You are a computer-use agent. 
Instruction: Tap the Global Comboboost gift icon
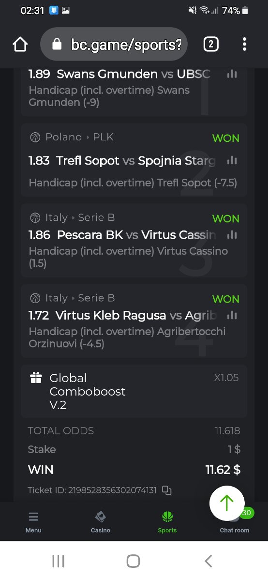coord(36,378)
